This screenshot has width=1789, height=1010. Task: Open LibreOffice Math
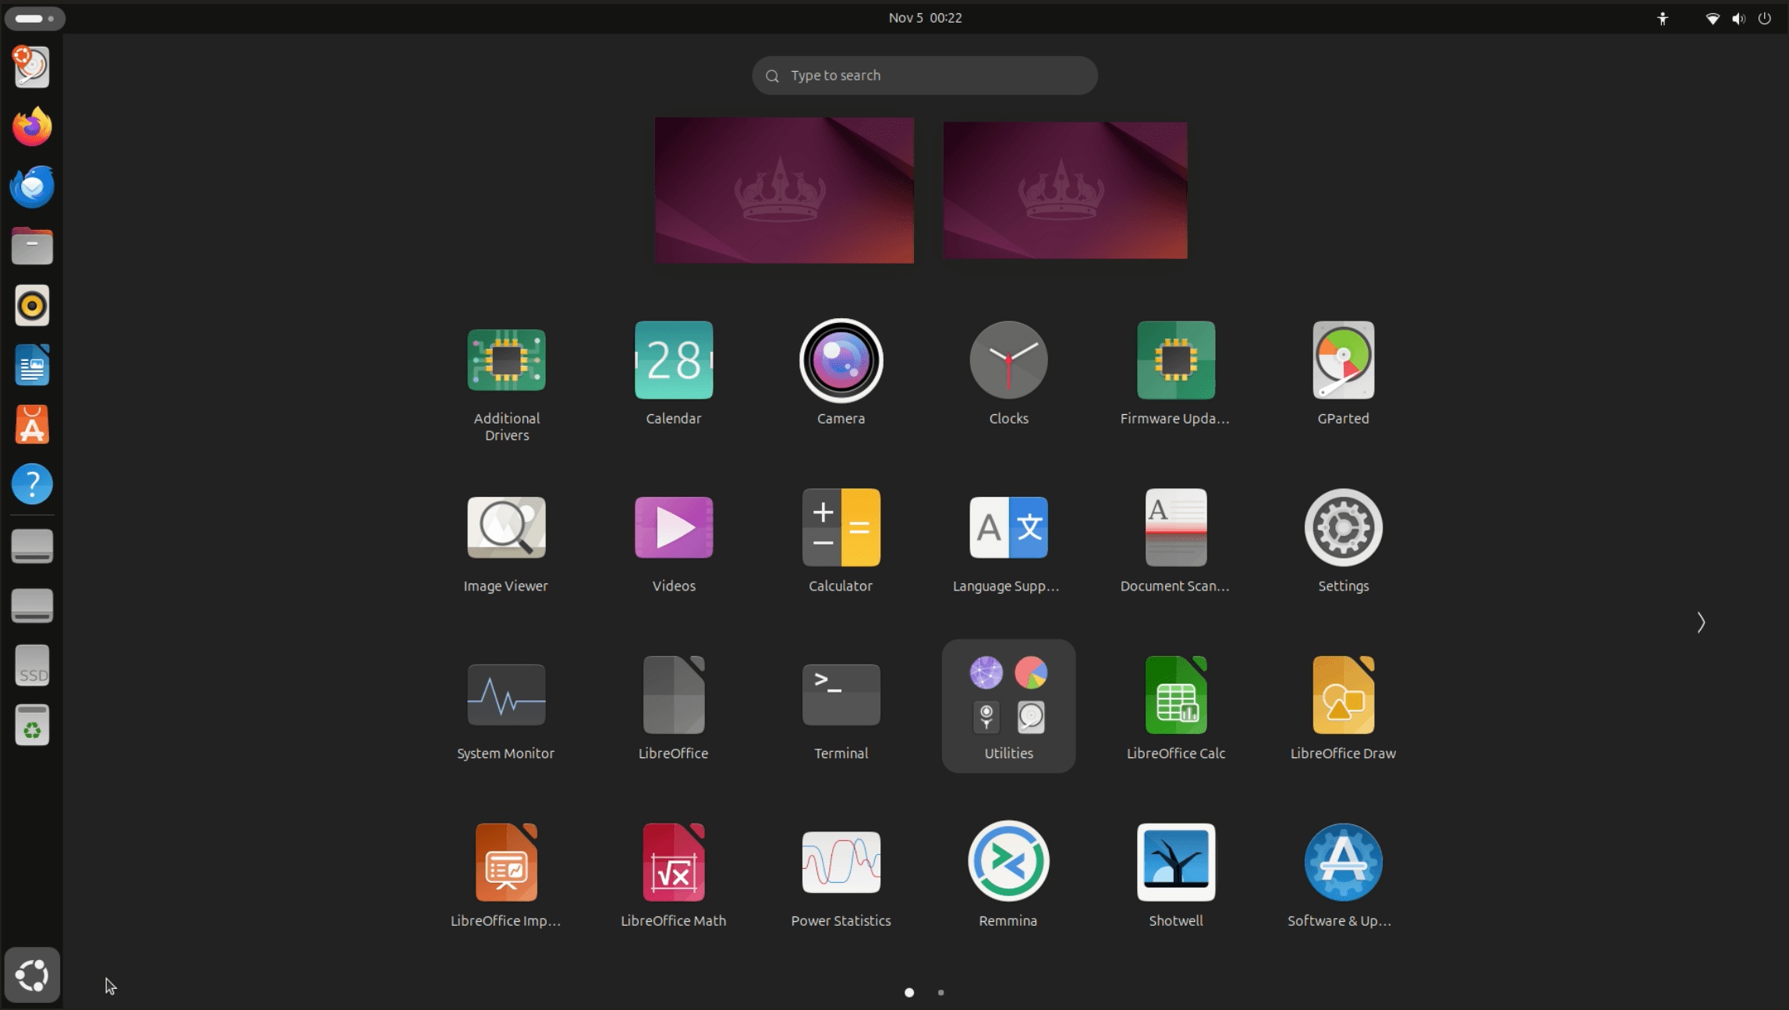(673, 863)
